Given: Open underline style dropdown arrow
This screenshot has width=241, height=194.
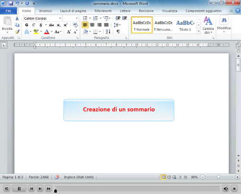Looking at the screenshot, I should click(46, 25).
